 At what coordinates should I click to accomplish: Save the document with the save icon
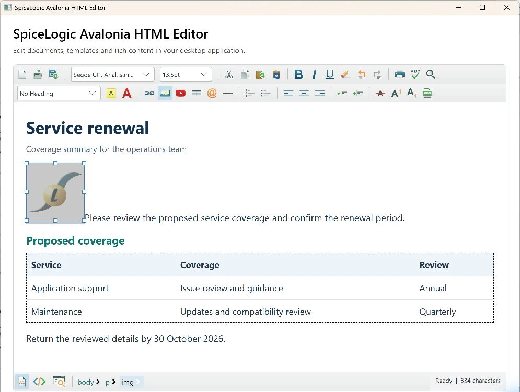53,74
